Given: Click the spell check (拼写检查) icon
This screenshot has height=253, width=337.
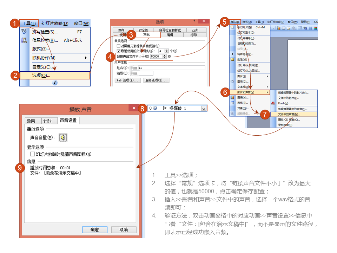Looking at the screenshot, I should click(x=24, y=32).
